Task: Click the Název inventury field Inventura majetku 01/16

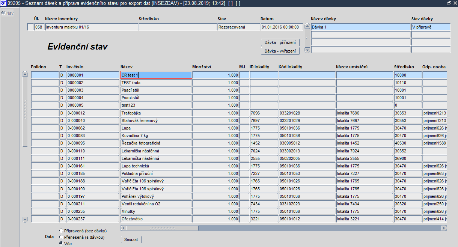Action: (x=91, y=27)
